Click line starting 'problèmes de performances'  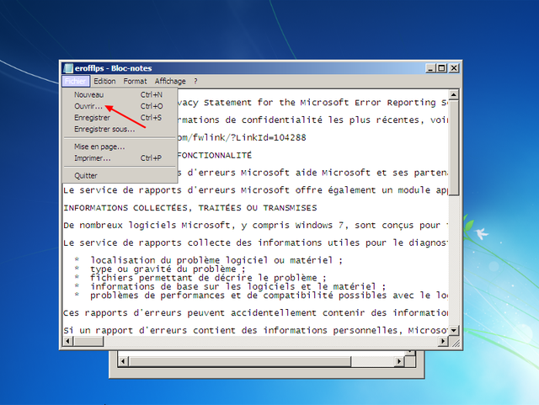click(269, 296)
